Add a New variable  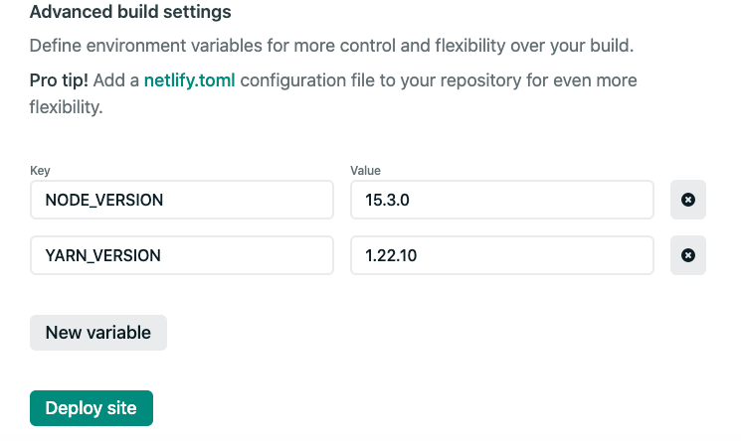[x=98, y=333]
